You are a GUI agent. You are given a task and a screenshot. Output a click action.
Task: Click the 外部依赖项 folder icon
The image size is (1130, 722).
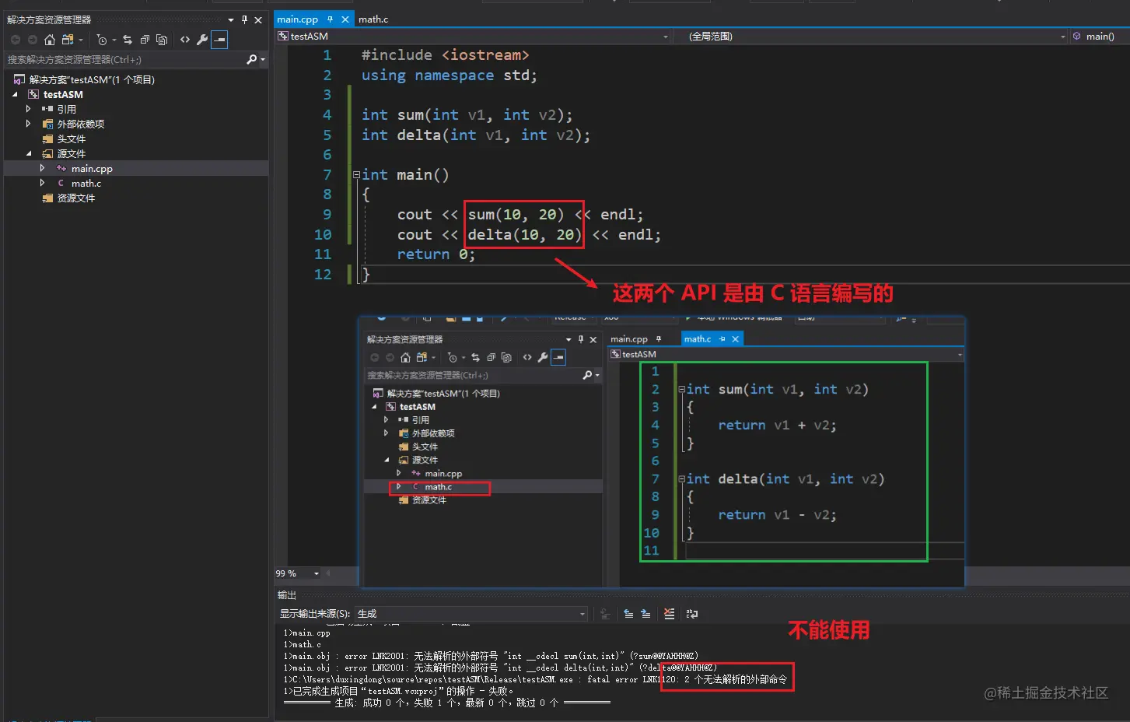(47, 124)
